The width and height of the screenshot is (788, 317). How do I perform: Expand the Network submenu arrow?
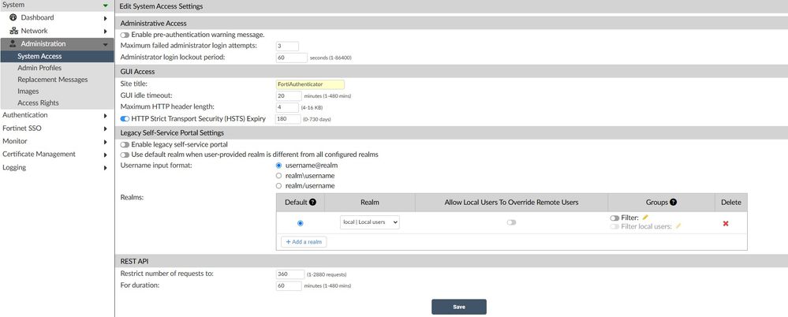point(106,31)
